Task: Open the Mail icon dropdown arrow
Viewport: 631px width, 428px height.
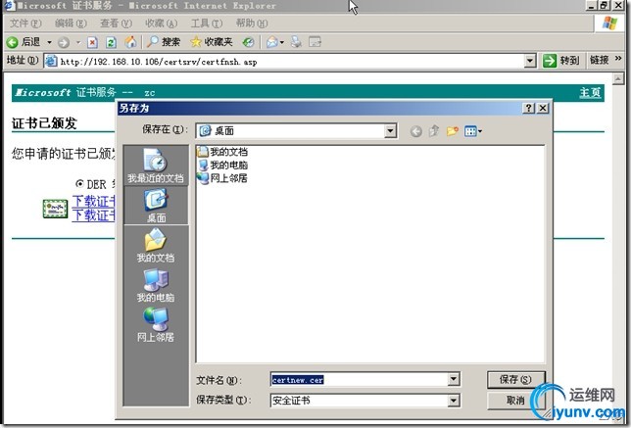Action: coord(282,42)
